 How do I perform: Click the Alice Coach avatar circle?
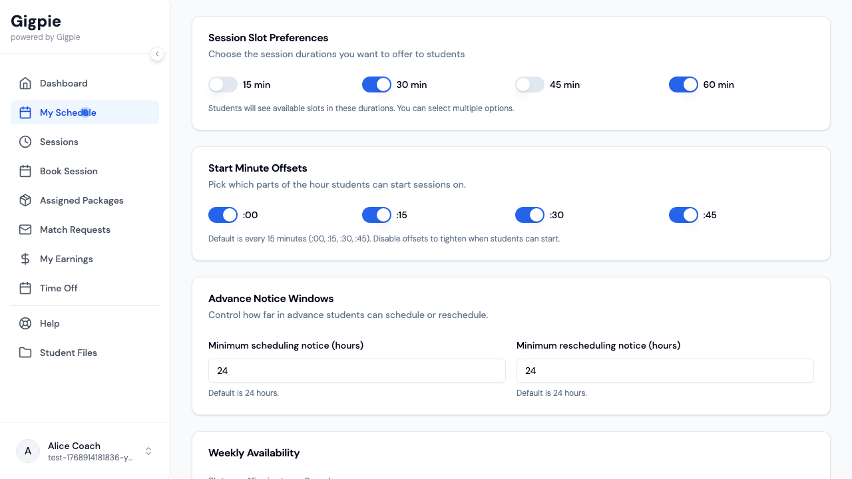28,451
